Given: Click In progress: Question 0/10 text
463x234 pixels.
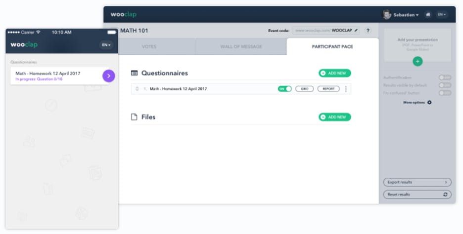Looking at the screenshot, I should [x=39, y=79].
